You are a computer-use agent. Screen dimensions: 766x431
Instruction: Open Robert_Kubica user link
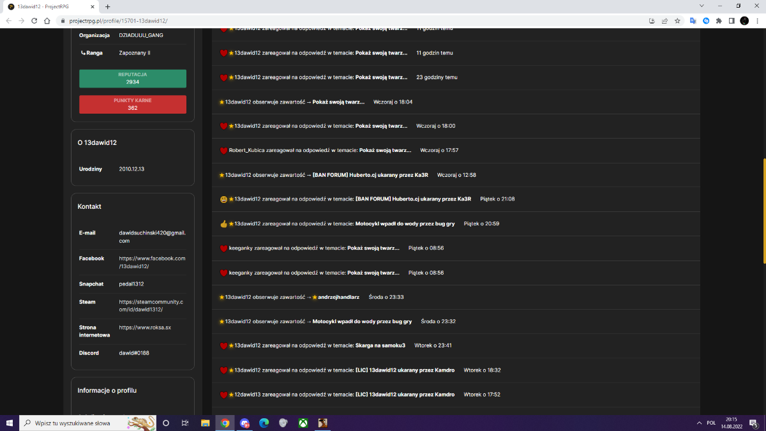coord(247,151)
